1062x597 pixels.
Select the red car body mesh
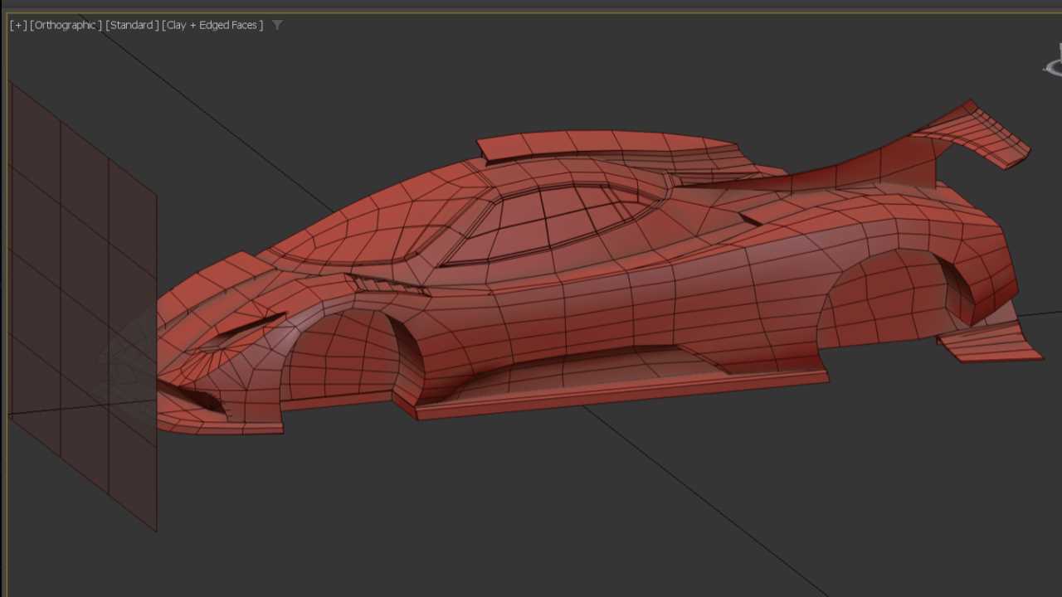click(581, 282)
